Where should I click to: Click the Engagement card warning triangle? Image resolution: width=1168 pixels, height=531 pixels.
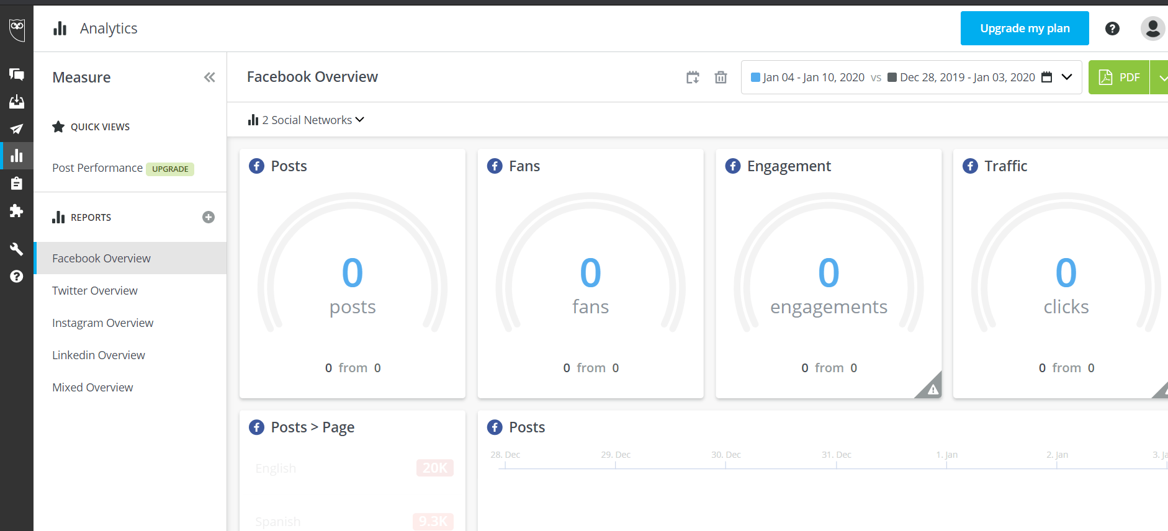932,389
